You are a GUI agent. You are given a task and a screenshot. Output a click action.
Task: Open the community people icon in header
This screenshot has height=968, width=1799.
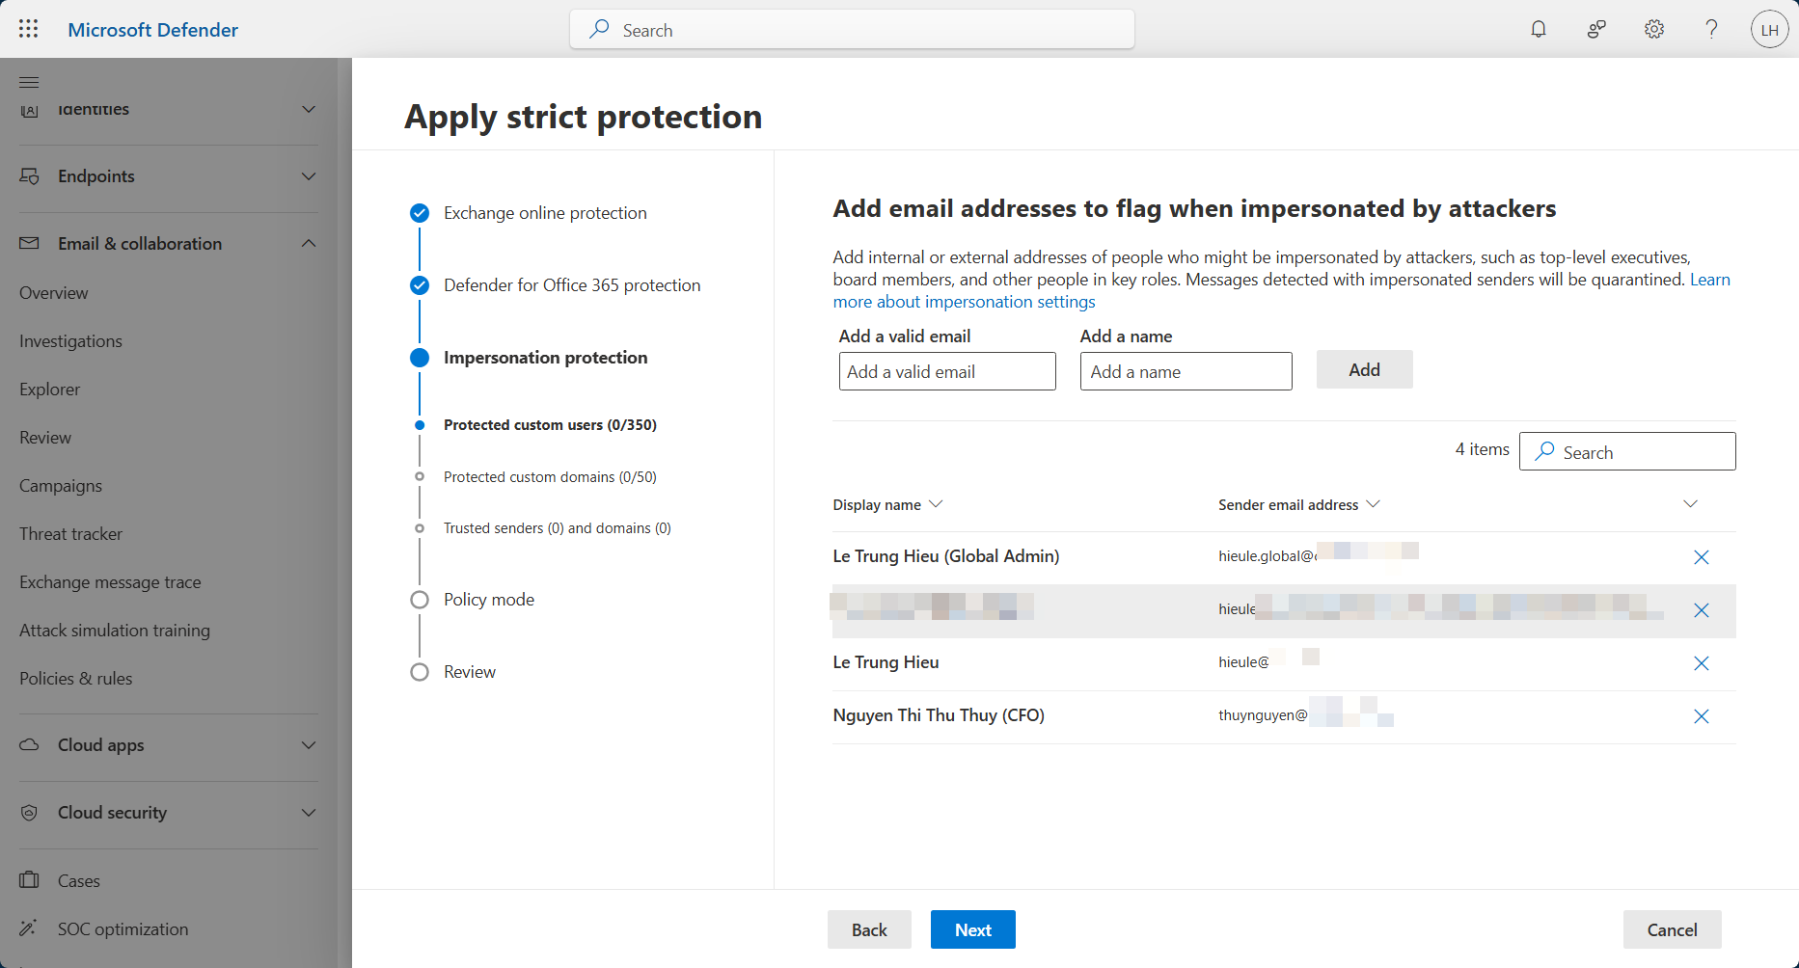click(x=1596, y=29)
